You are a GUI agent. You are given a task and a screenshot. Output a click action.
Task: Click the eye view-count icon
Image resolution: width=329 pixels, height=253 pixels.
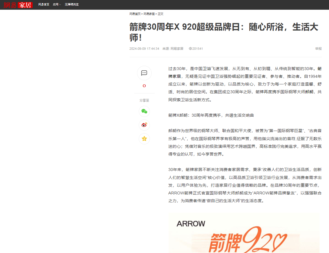pos(190,49)
